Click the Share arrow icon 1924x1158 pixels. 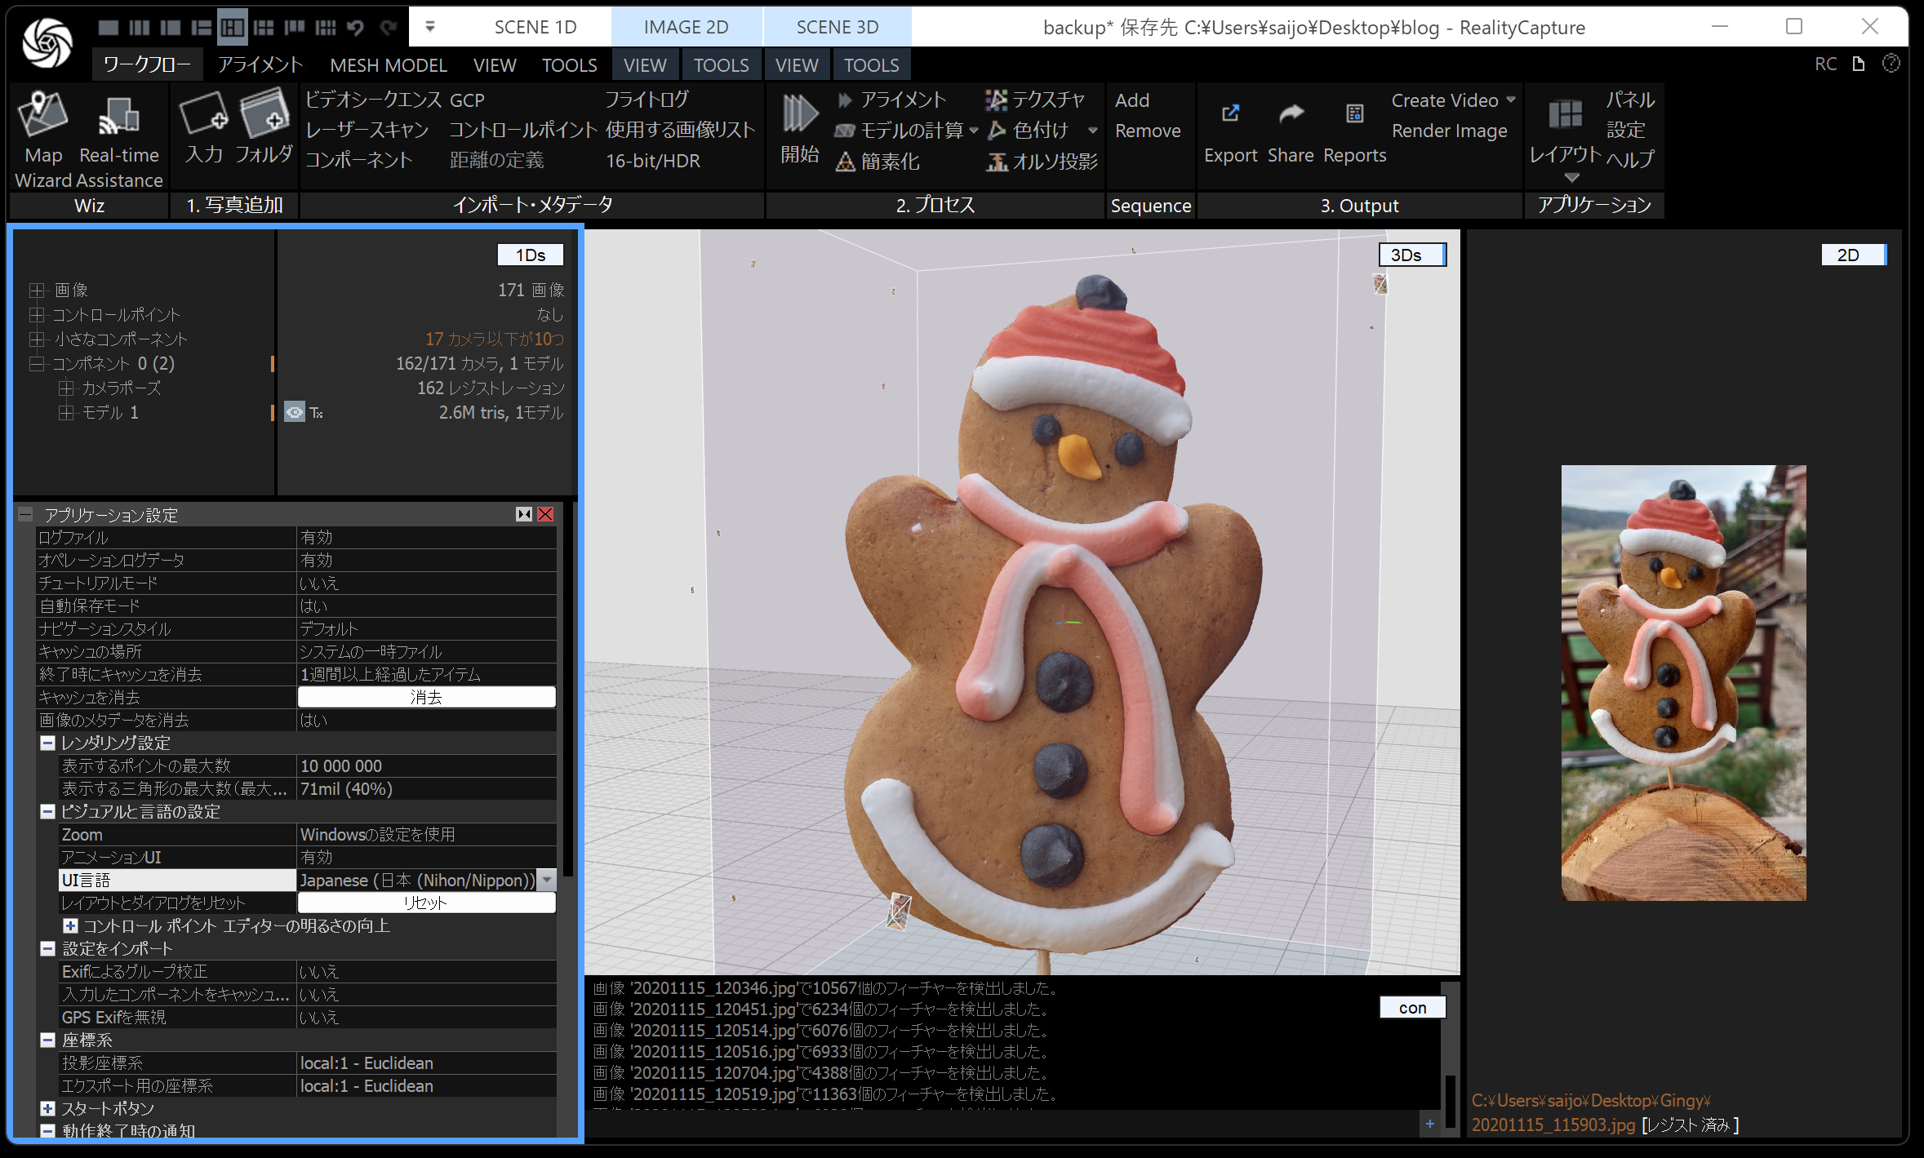pos(1291,114)
